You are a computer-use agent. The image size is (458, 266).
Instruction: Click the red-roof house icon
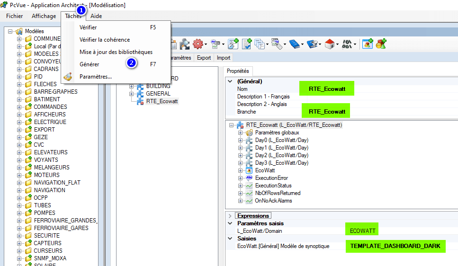pyautogui.click(x=330, y=44)
